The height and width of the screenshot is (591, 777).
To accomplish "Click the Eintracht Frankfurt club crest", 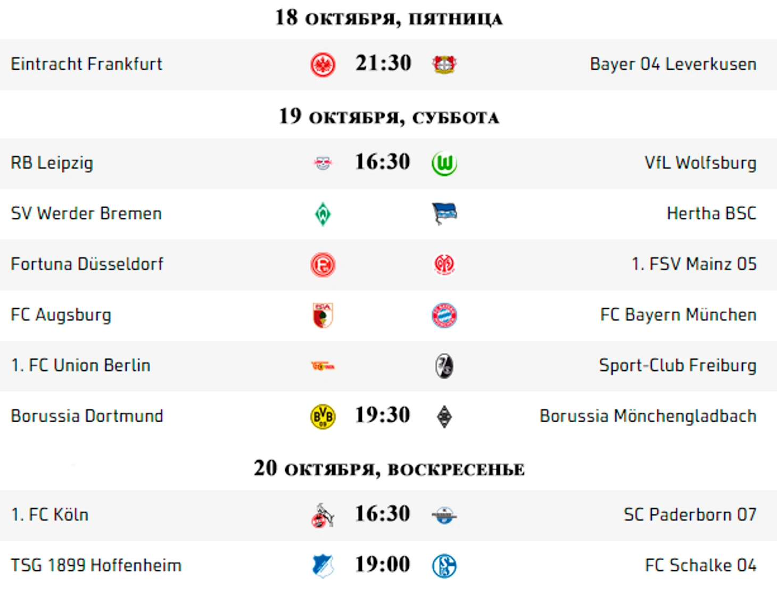I will pos(323,65).
